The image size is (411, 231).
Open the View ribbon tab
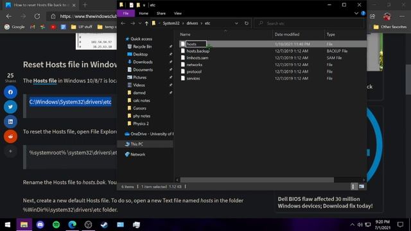coord(177,13)
